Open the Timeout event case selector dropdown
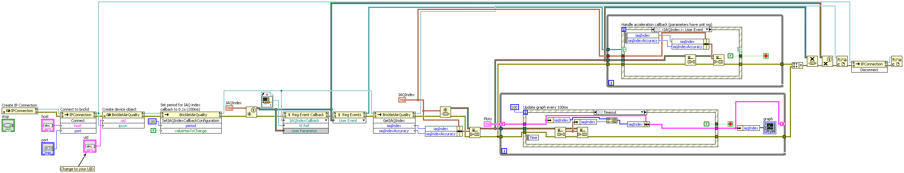This screenshot has width=904, height=173. pos(642,112)
